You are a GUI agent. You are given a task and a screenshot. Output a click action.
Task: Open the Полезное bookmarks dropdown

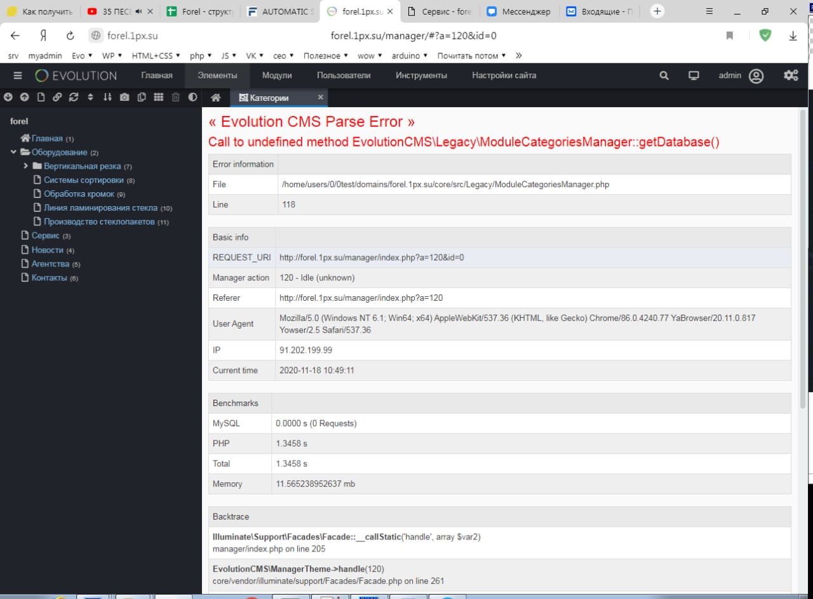[x=325, y=56]
